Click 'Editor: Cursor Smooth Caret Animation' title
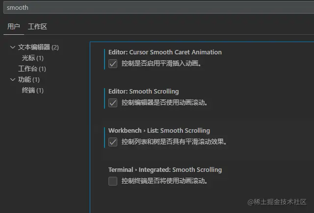 (x=165, y=52)
